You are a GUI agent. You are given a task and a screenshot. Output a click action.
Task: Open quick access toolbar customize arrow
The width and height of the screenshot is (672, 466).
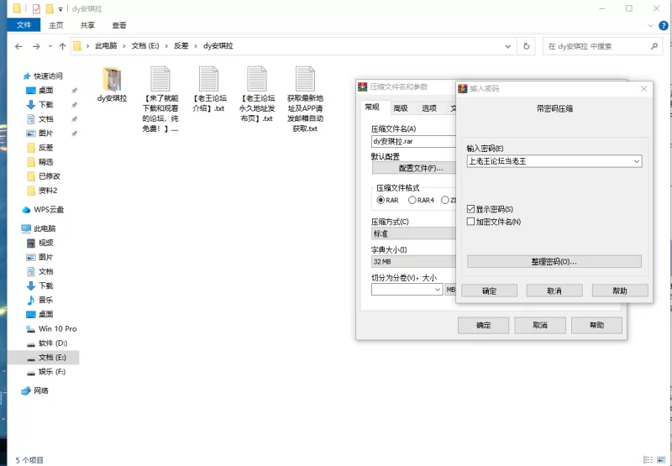[x=60, y=9]
